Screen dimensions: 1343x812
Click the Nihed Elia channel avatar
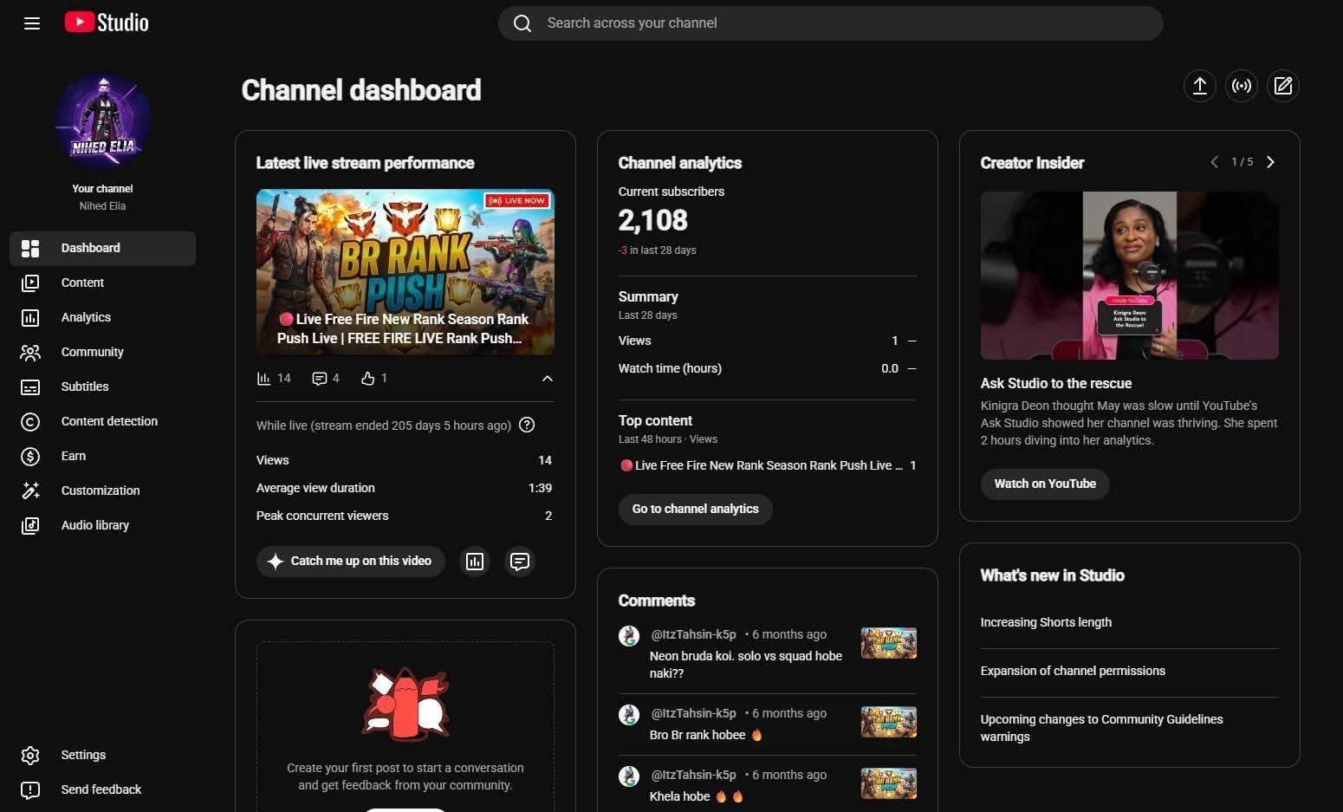pyautogui.click(x=102, y=121)
